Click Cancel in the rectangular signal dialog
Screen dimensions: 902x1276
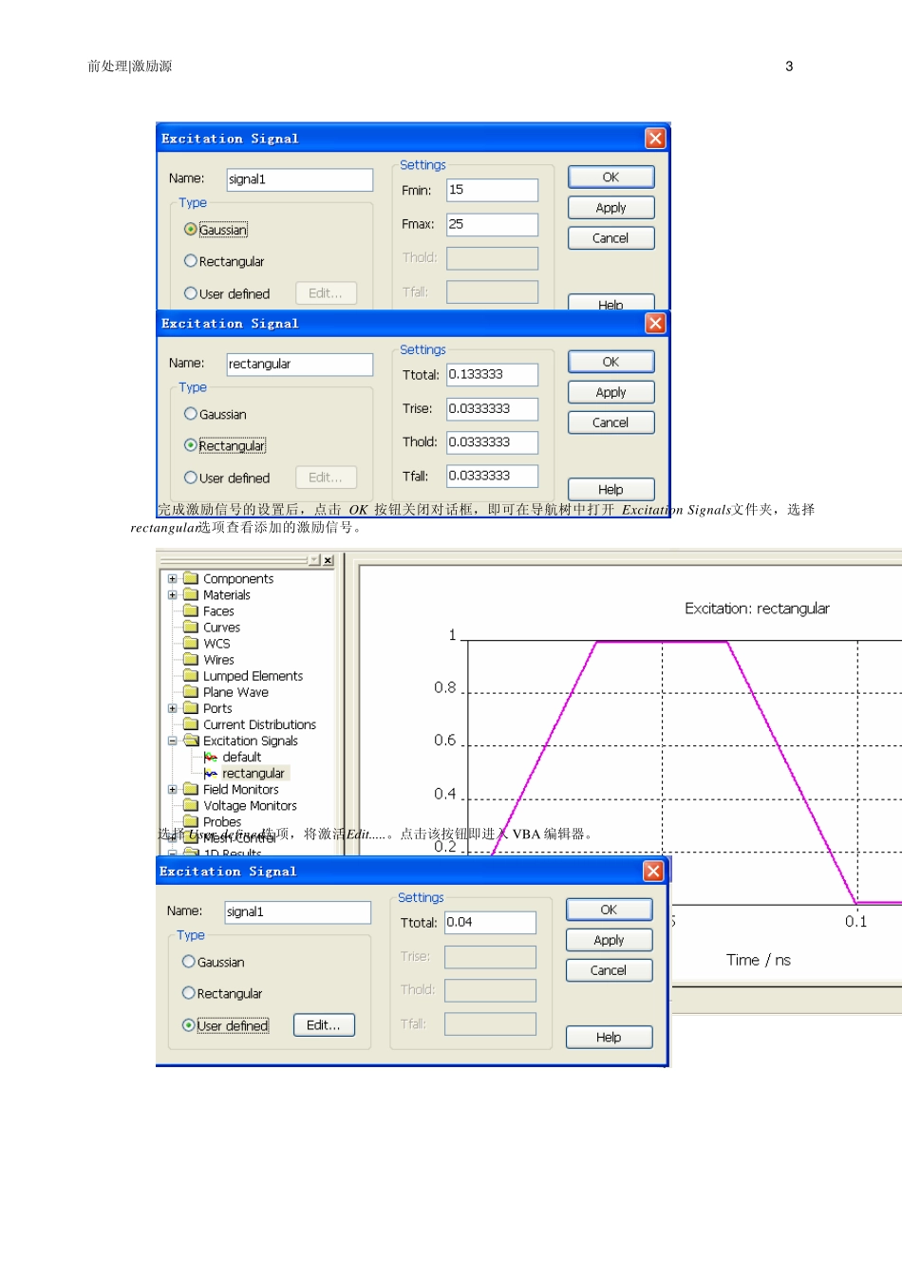611,422
